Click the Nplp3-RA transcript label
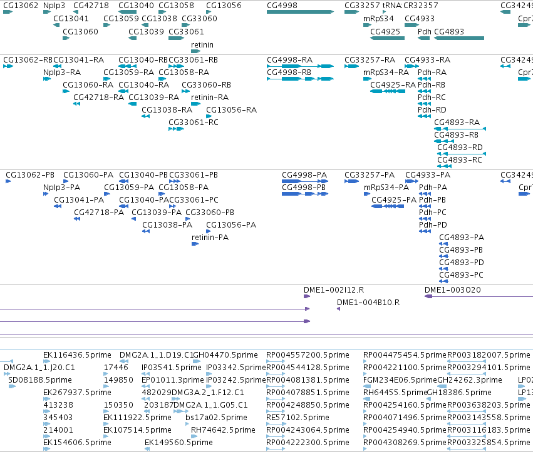The width and height of the screenshot is (533, 452). (62, 73)
